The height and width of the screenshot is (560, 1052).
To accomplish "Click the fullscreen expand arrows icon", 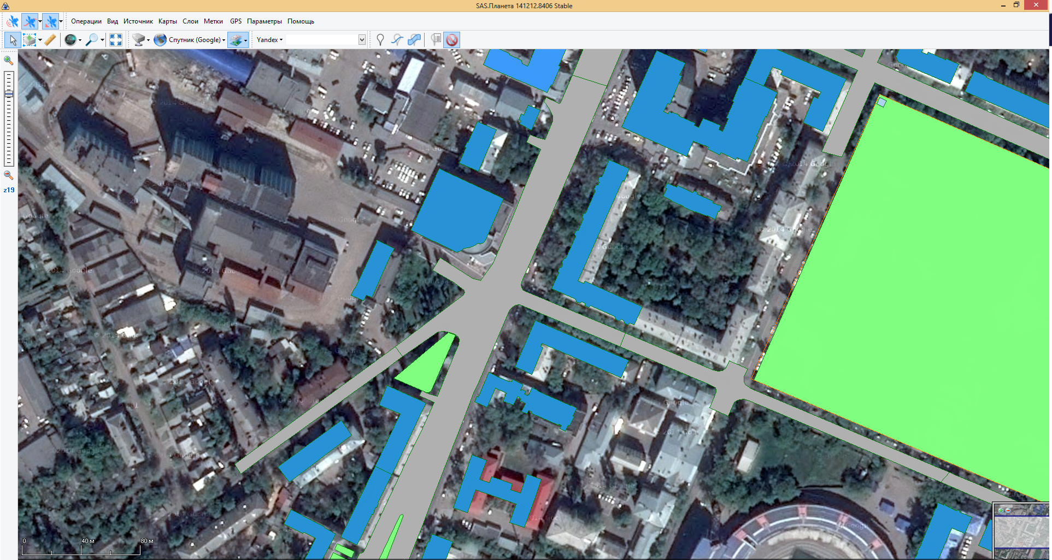I will pos(116,40).
